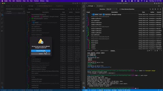Click Live Share in right status bar

[107, 90]
